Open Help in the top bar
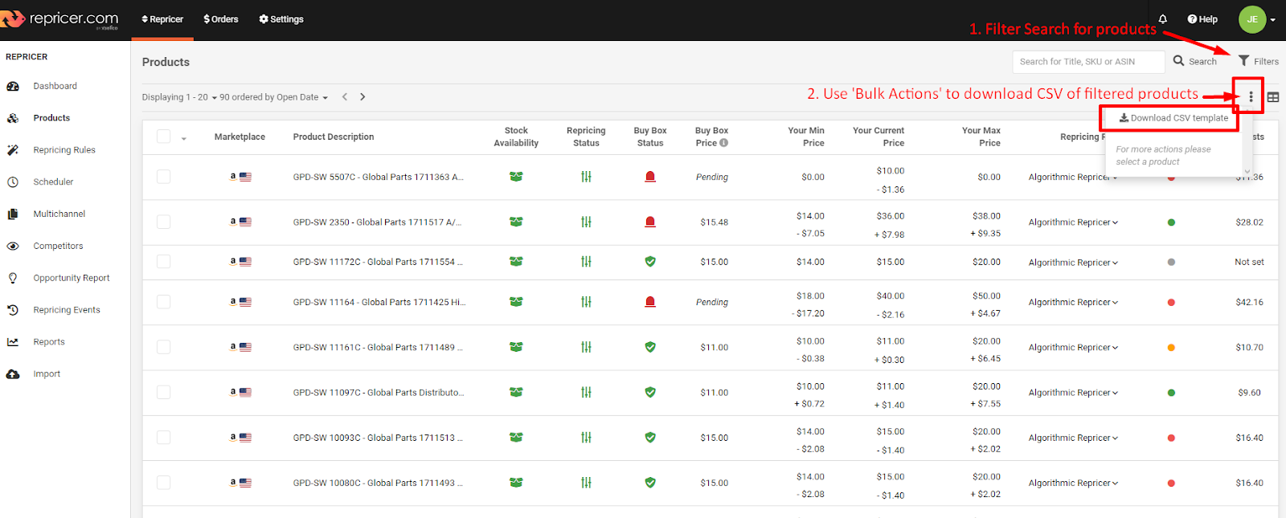 [1202, 19]
